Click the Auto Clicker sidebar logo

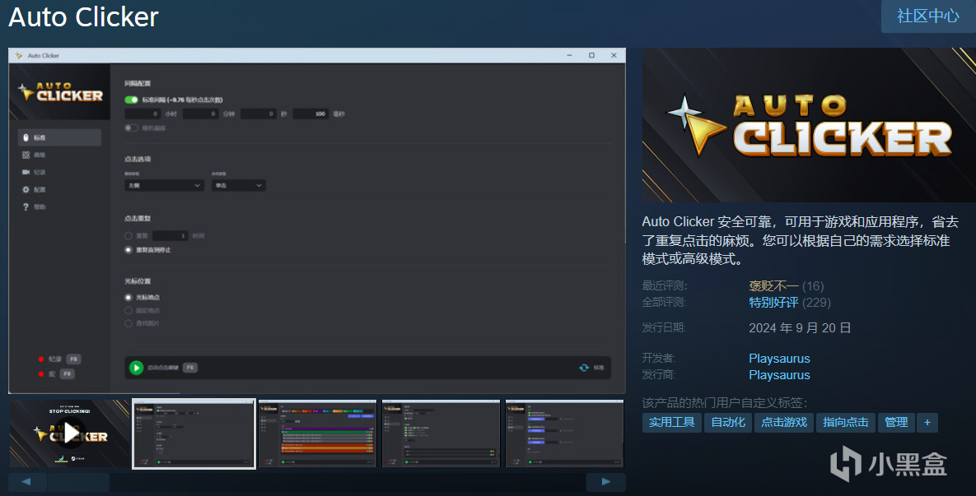(60, 92)
